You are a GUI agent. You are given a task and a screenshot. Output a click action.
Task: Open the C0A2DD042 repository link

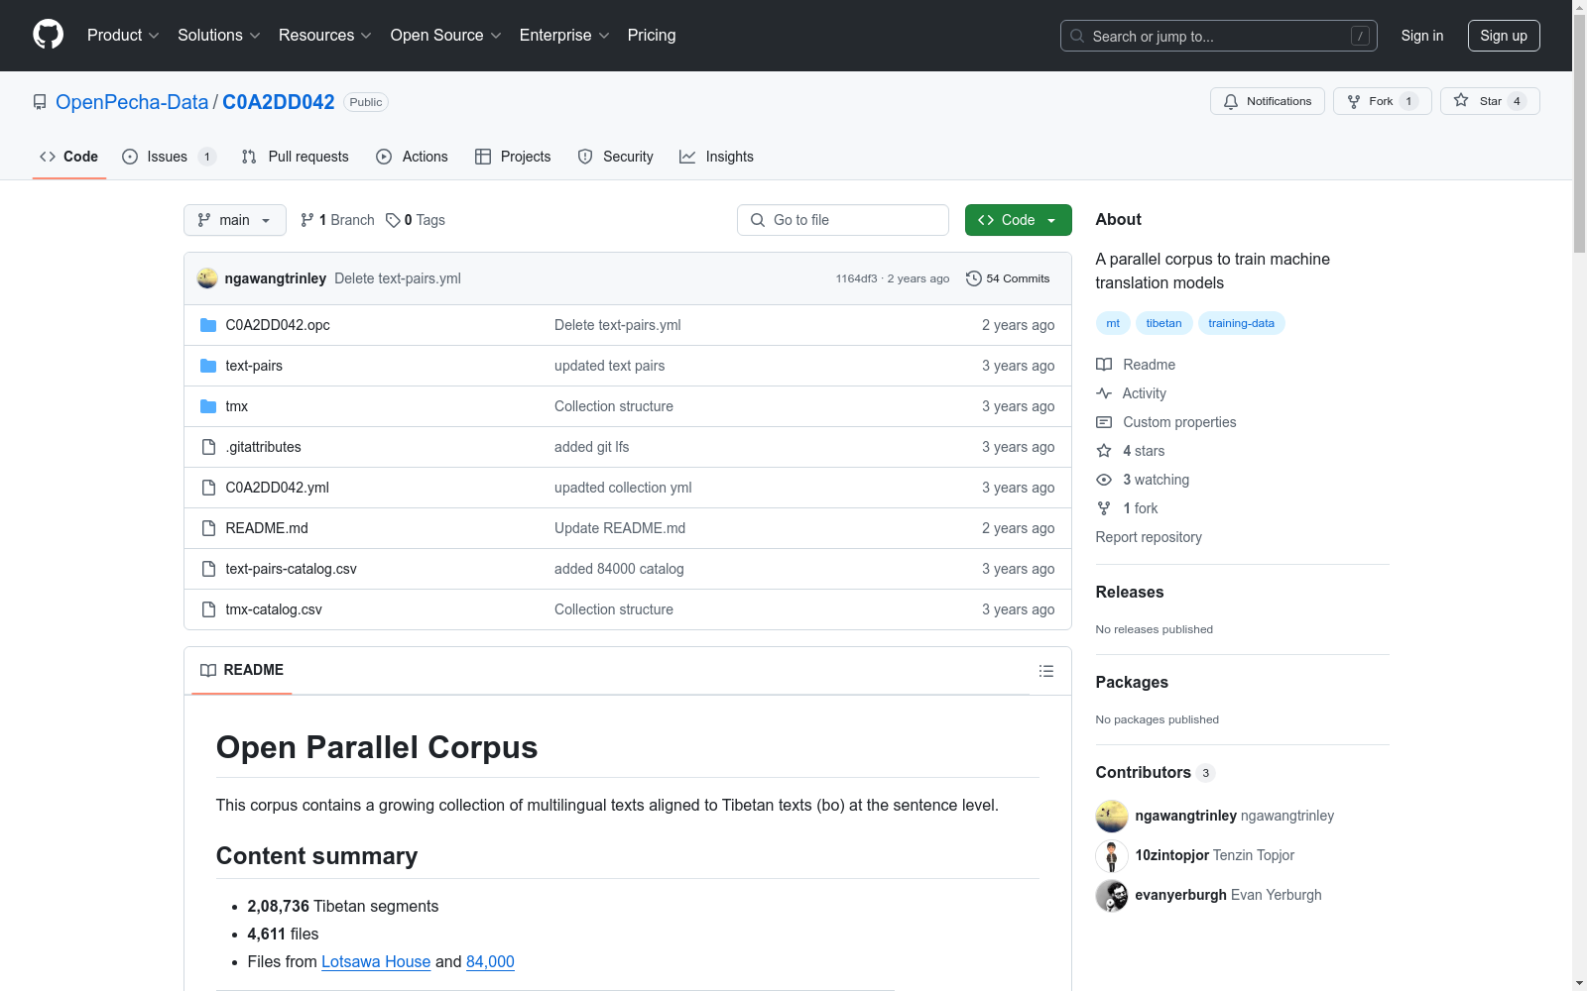279,102
